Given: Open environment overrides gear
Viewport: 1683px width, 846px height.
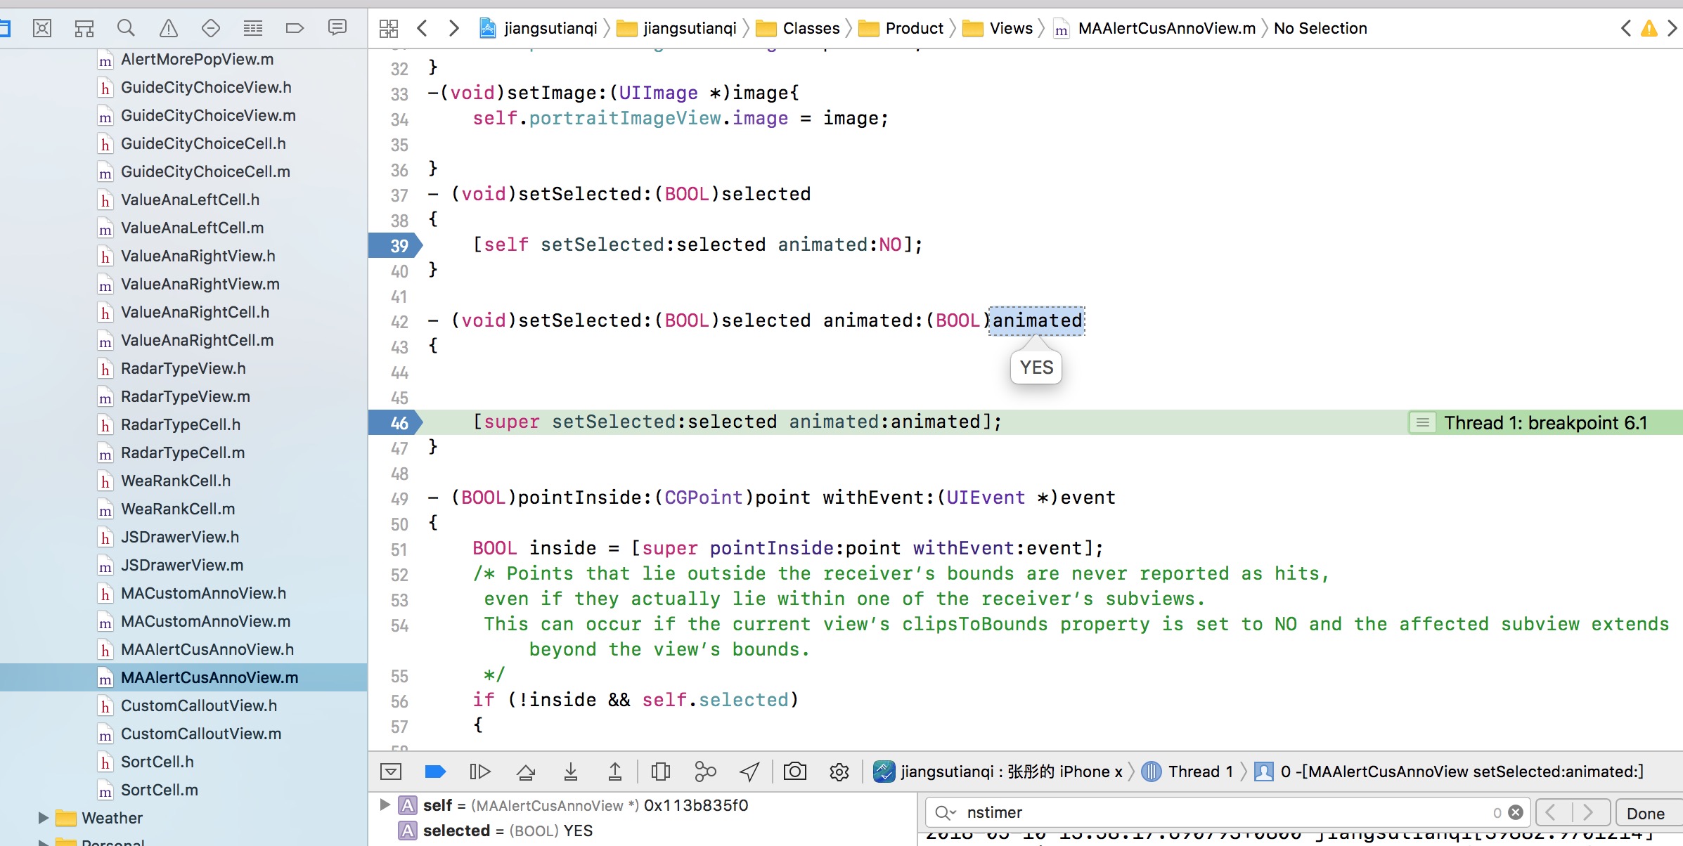Looking at the screenshot, I should pos(839,772).
